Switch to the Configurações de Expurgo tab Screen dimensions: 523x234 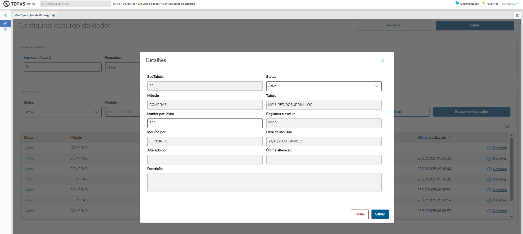(33, 15)
